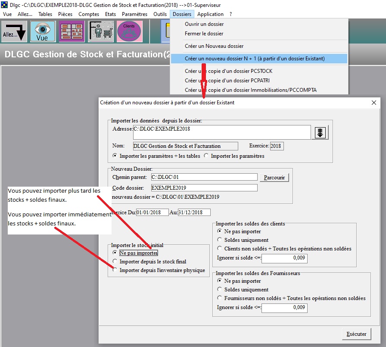The height and width of the screenshot is (347, 386).
Task: Click 'nouveau dossier = C:\DLGC\01\EXEMPLE2019' text
Action: coord(165,197)
